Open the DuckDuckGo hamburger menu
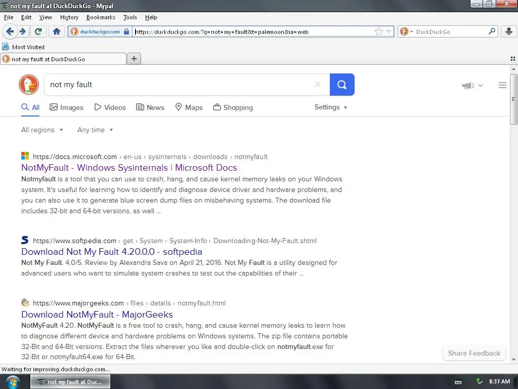This screenshot has height=389, width=518. click(x=502, y=85)
